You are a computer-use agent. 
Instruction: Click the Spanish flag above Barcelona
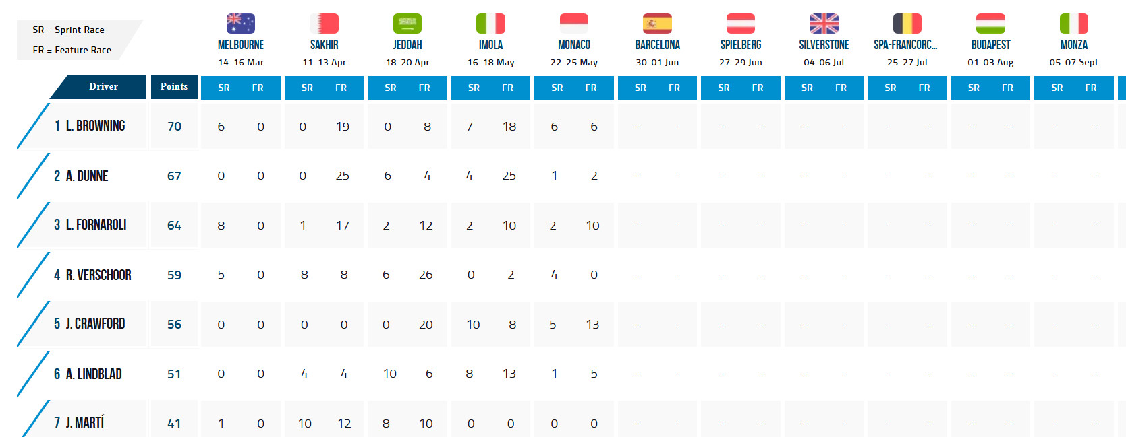tap(657, 24)
